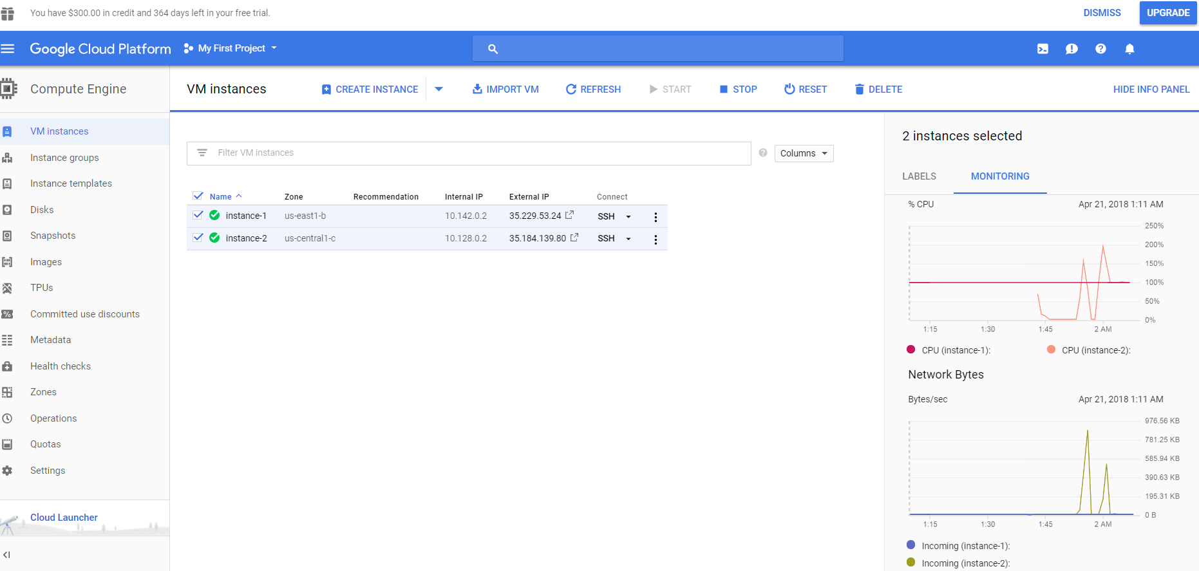The image size is (1199, 571).
Task: Click the top search bar
Action: (658, 49)
